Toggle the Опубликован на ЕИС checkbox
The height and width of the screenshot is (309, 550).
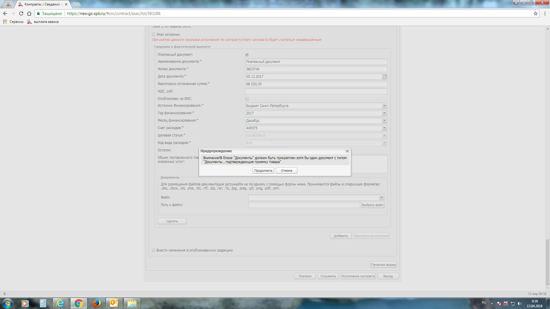coord(247,99)
